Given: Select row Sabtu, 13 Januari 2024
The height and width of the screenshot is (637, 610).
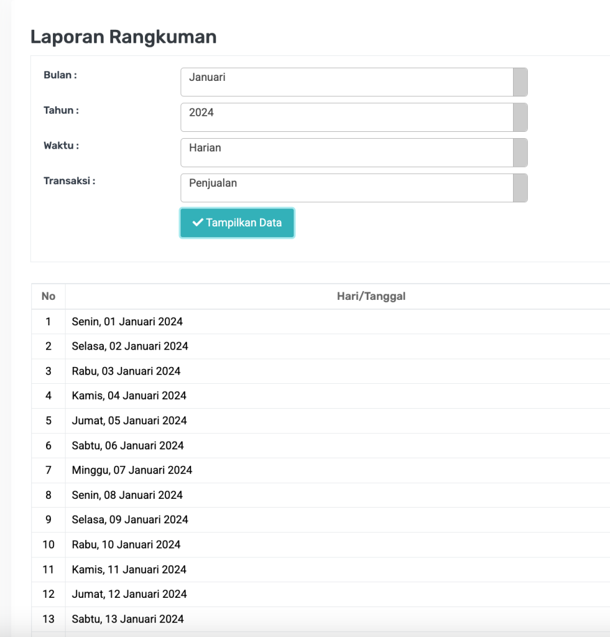Looking at the screenshot, I should [x=127, y=619].
